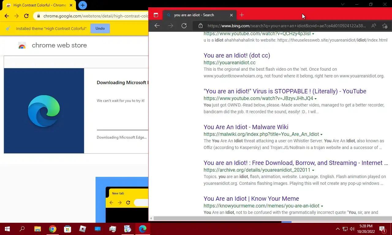The height and width of the screenshot is (235, 392).
Task: Open the "Virus is STOPPABLE" YouTube result
Action: click(x=285, y=91)
